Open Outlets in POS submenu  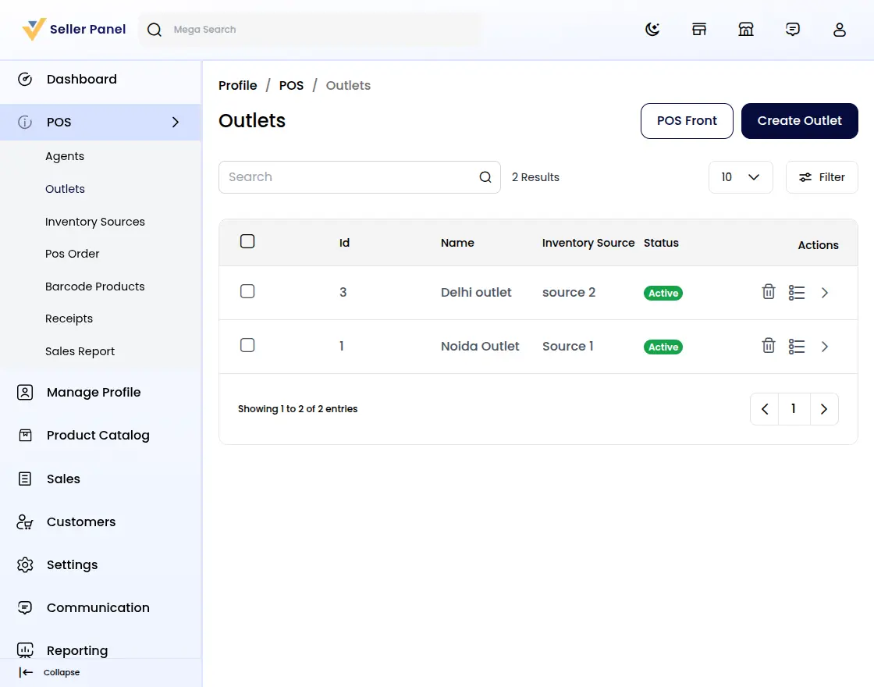(x=66, y=189)
